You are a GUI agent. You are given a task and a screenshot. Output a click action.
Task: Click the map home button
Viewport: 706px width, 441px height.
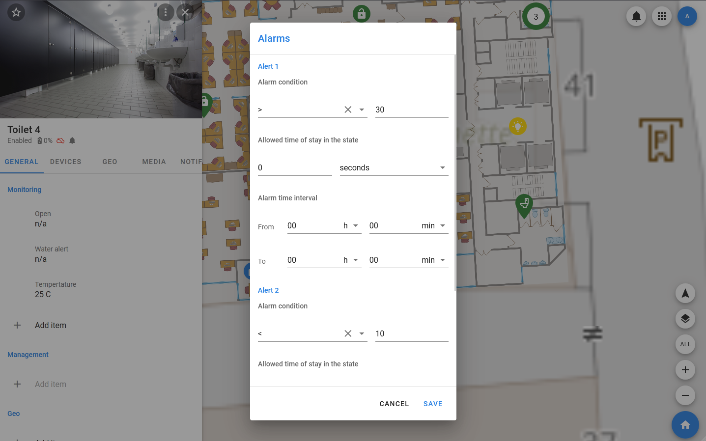685,425
